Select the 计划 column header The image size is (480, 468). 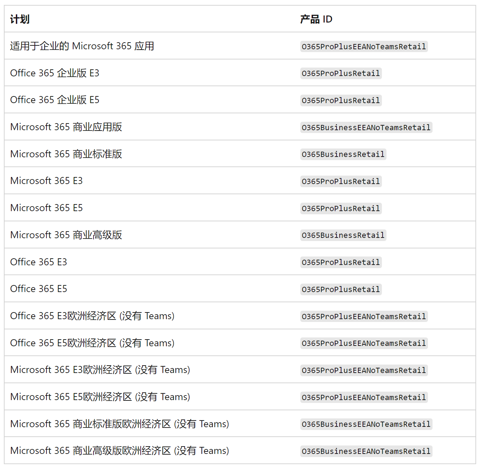pyautogui.click(x=20, y=19)
